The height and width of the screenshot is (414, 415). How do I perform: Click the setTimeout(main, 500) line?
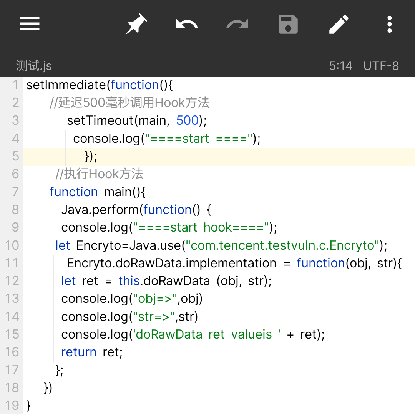pos(137,120)
